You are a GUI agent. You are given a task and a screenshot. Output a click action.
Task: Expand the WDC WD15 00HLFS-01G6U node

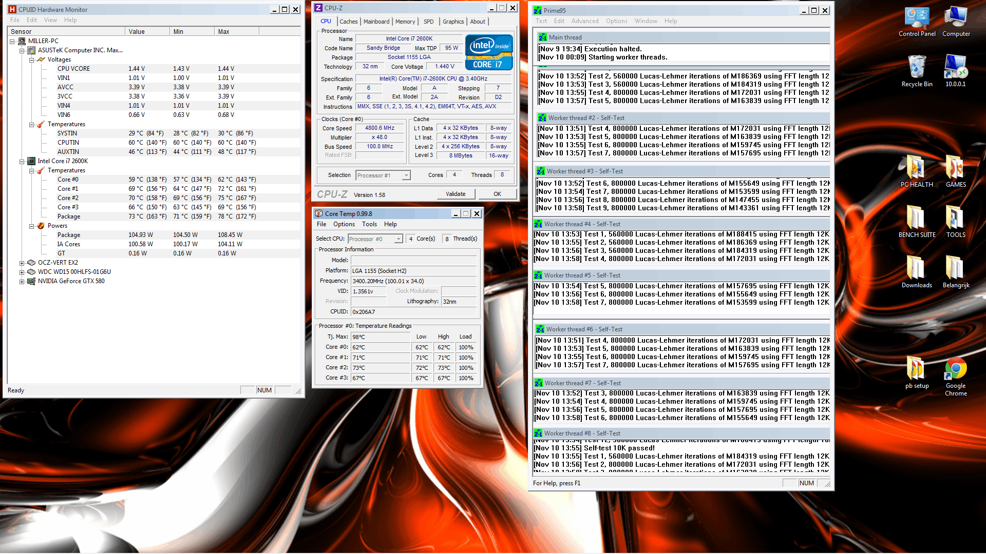[22, 272]
